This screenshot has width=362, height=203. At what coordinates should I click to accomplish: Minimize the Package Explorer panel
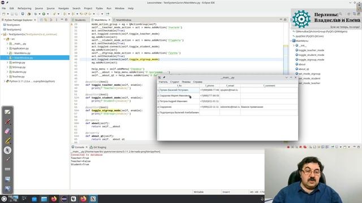tap(62, 20)
